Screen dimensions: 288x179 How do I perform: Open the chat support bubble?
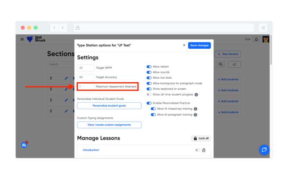point(263,150)
